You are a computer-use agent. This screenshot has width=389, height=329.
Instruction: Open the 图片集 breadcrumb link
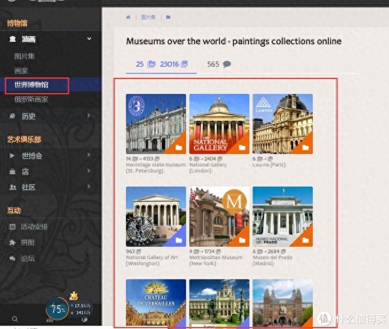point(148,17)
